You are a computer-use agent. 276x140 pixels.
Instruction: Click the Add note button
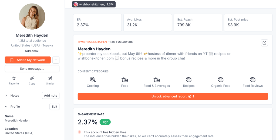(x=51, y=96)
